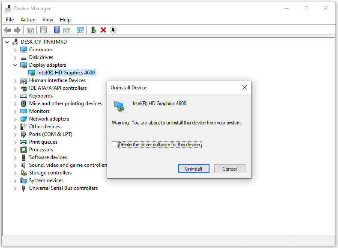Expand the Processors chevron

[15, 150]
